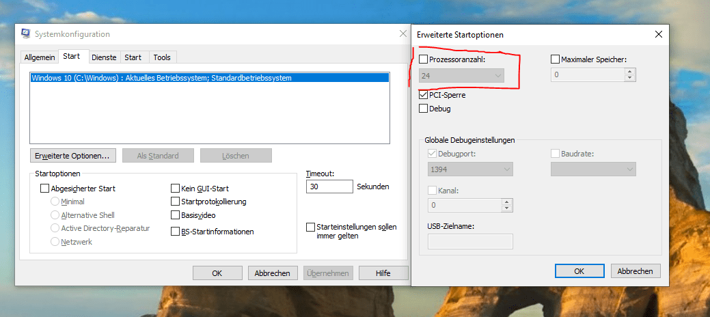Confirm Erweiterte Startoptionen with OK

579,271
